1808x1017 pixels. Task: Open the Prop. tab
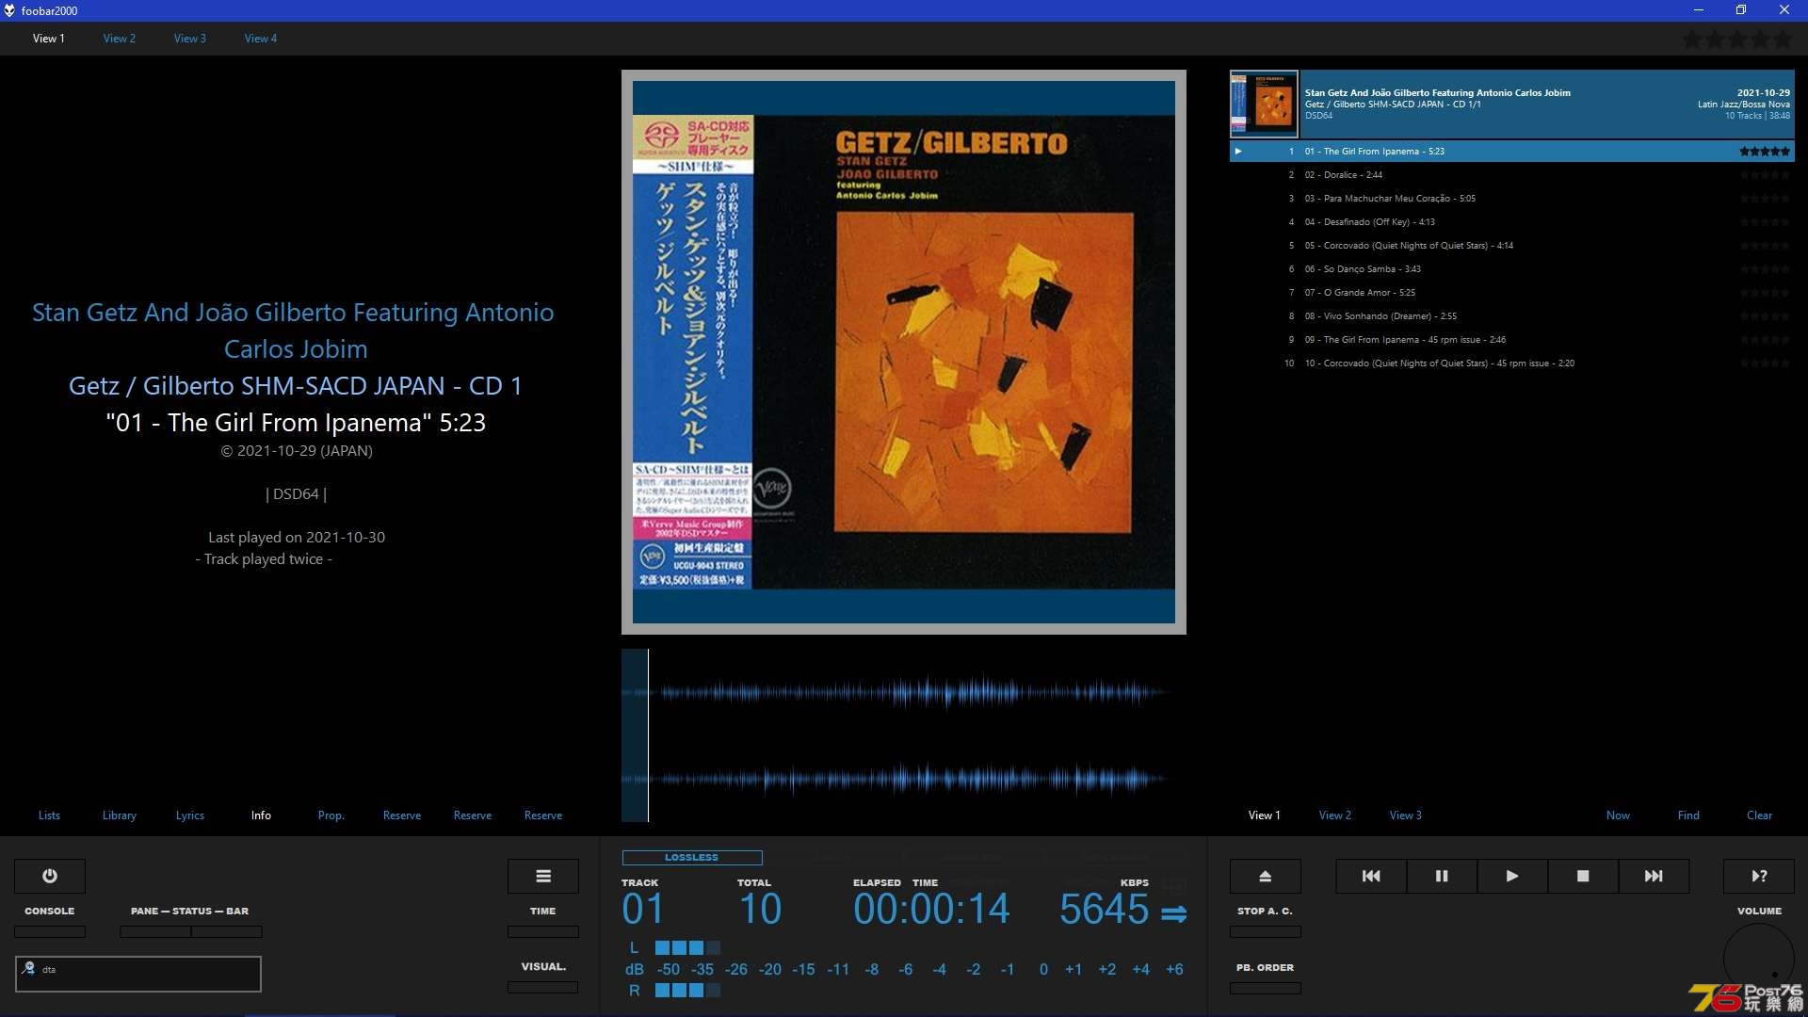pyautogui.click(x=331, y=815)
